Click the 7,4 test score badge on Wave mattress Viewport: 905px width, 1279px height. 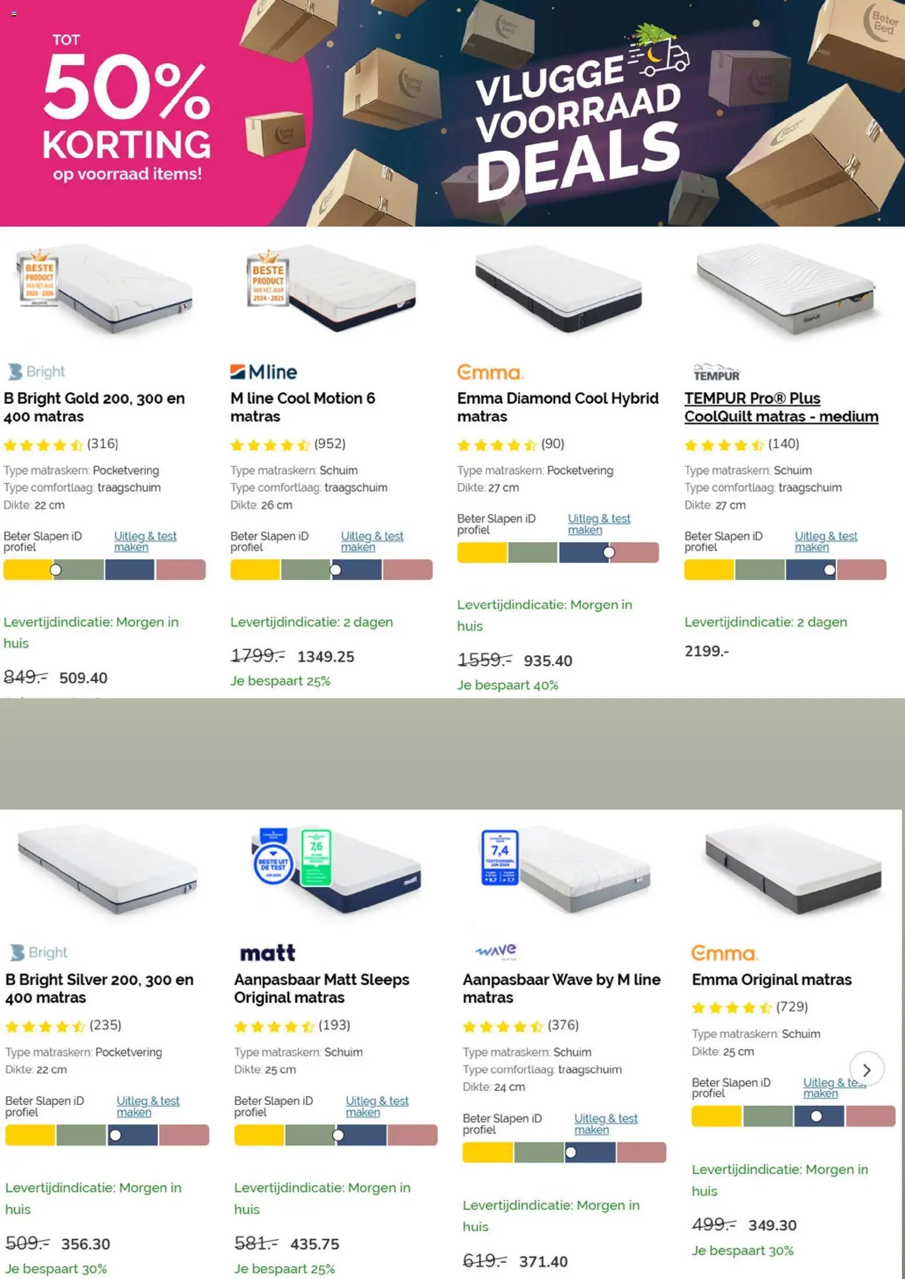click(x=500, y=857)
